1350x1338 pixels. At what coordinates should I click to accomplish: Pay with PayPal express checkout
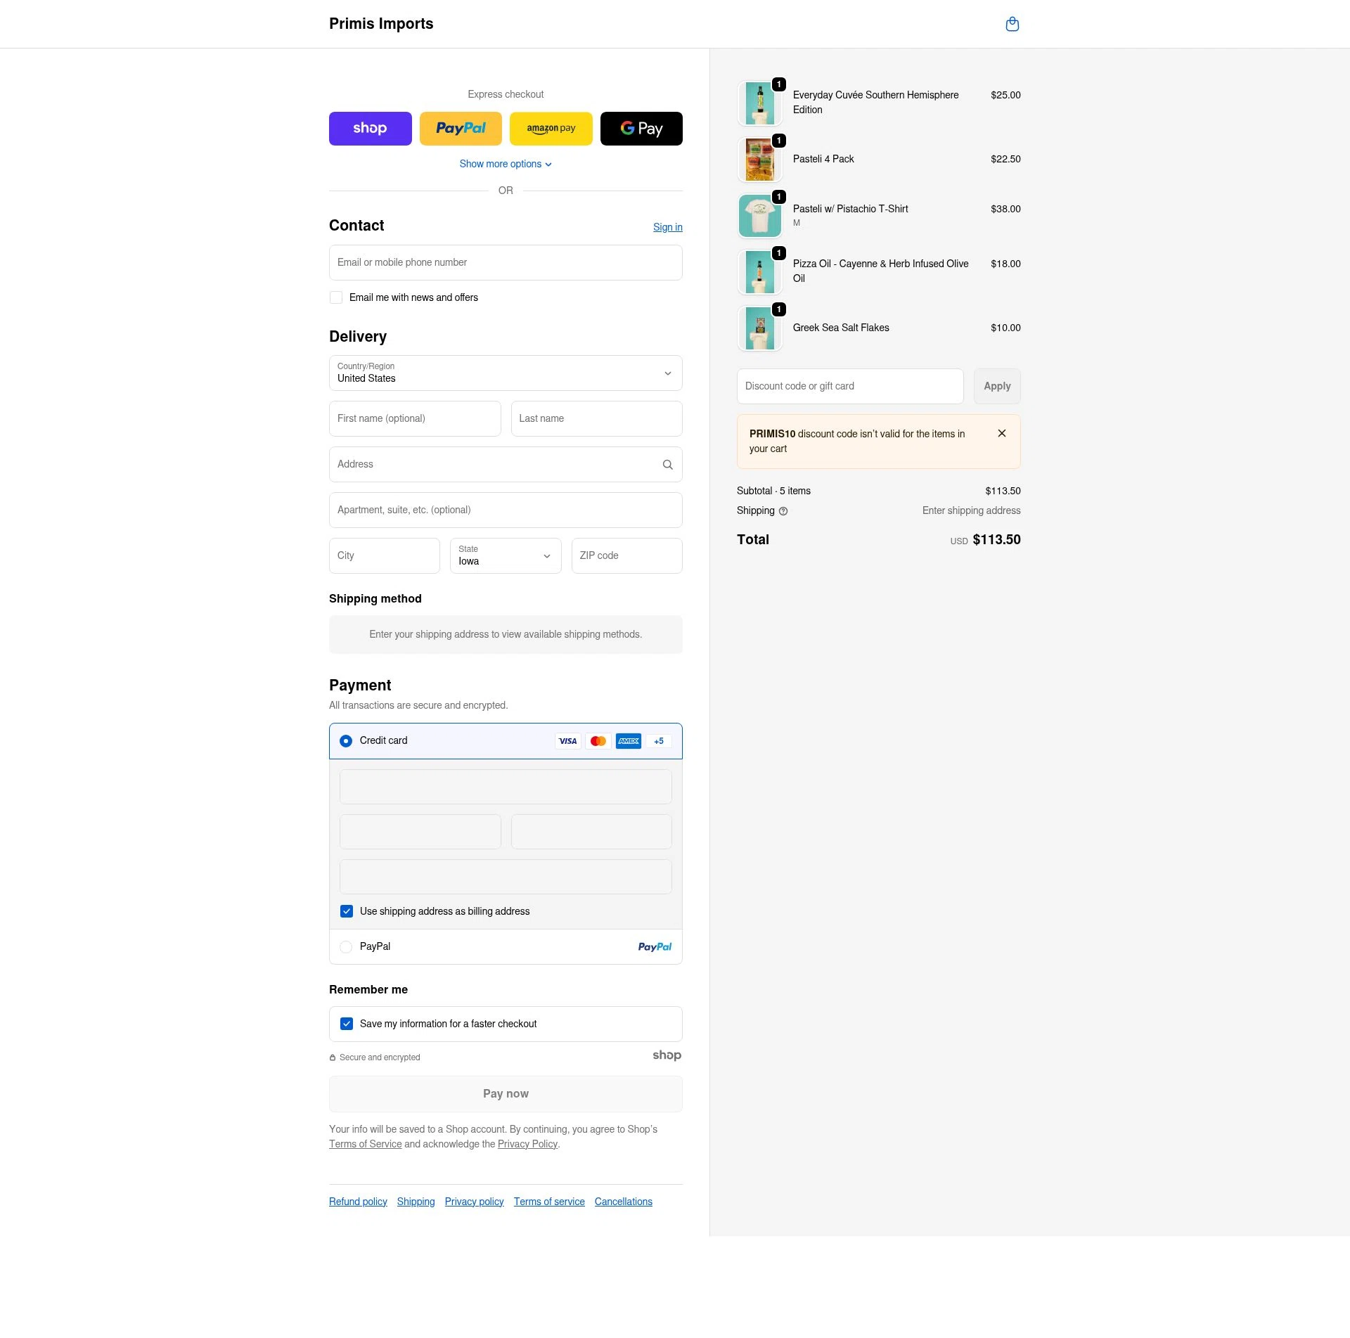click(x=461, y=128)
